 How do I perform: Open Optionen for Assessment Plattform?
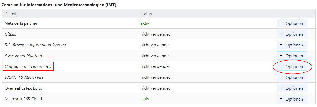292,56
